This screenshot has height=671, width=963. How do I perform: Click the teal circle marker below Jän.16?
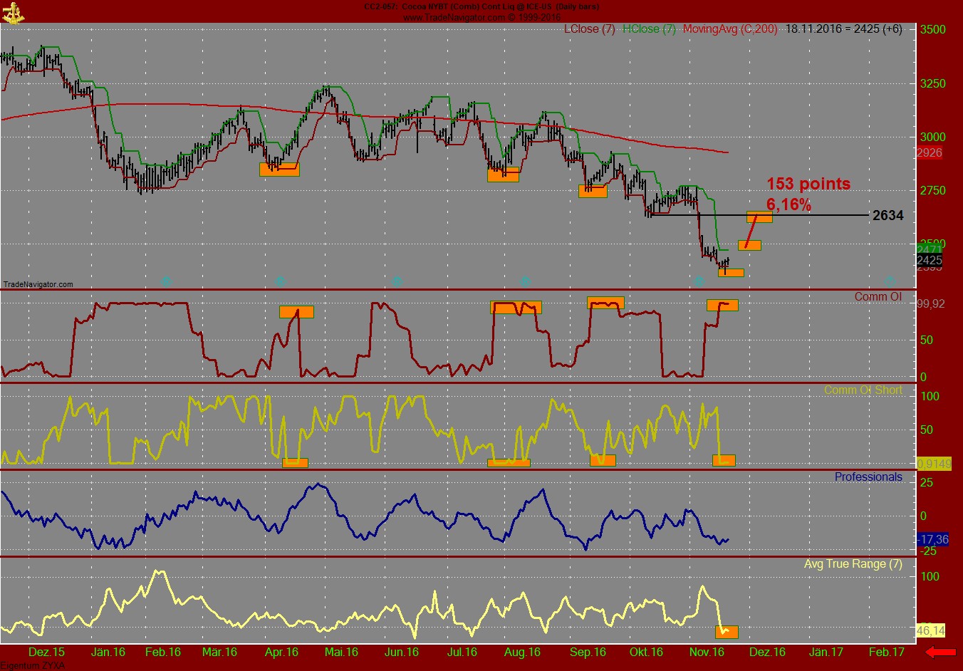click(x=166, y=281)
